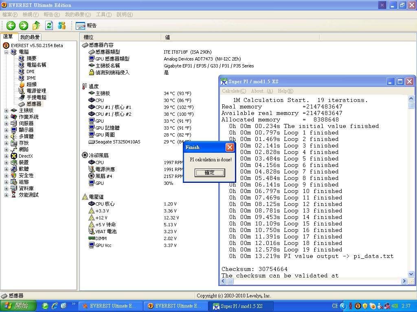Open Help(H) menu in Super PI

pos(285,91)
